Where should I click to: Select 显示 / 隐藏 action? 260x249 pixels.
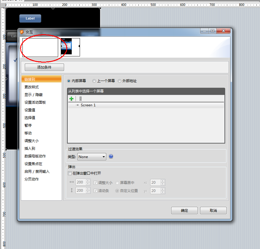click(33, 95)
